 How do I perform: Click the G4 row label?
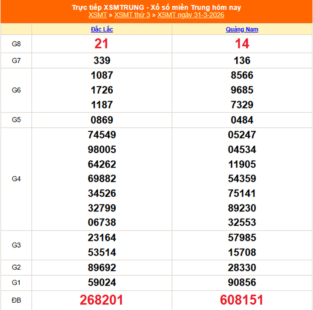point(16,179)
